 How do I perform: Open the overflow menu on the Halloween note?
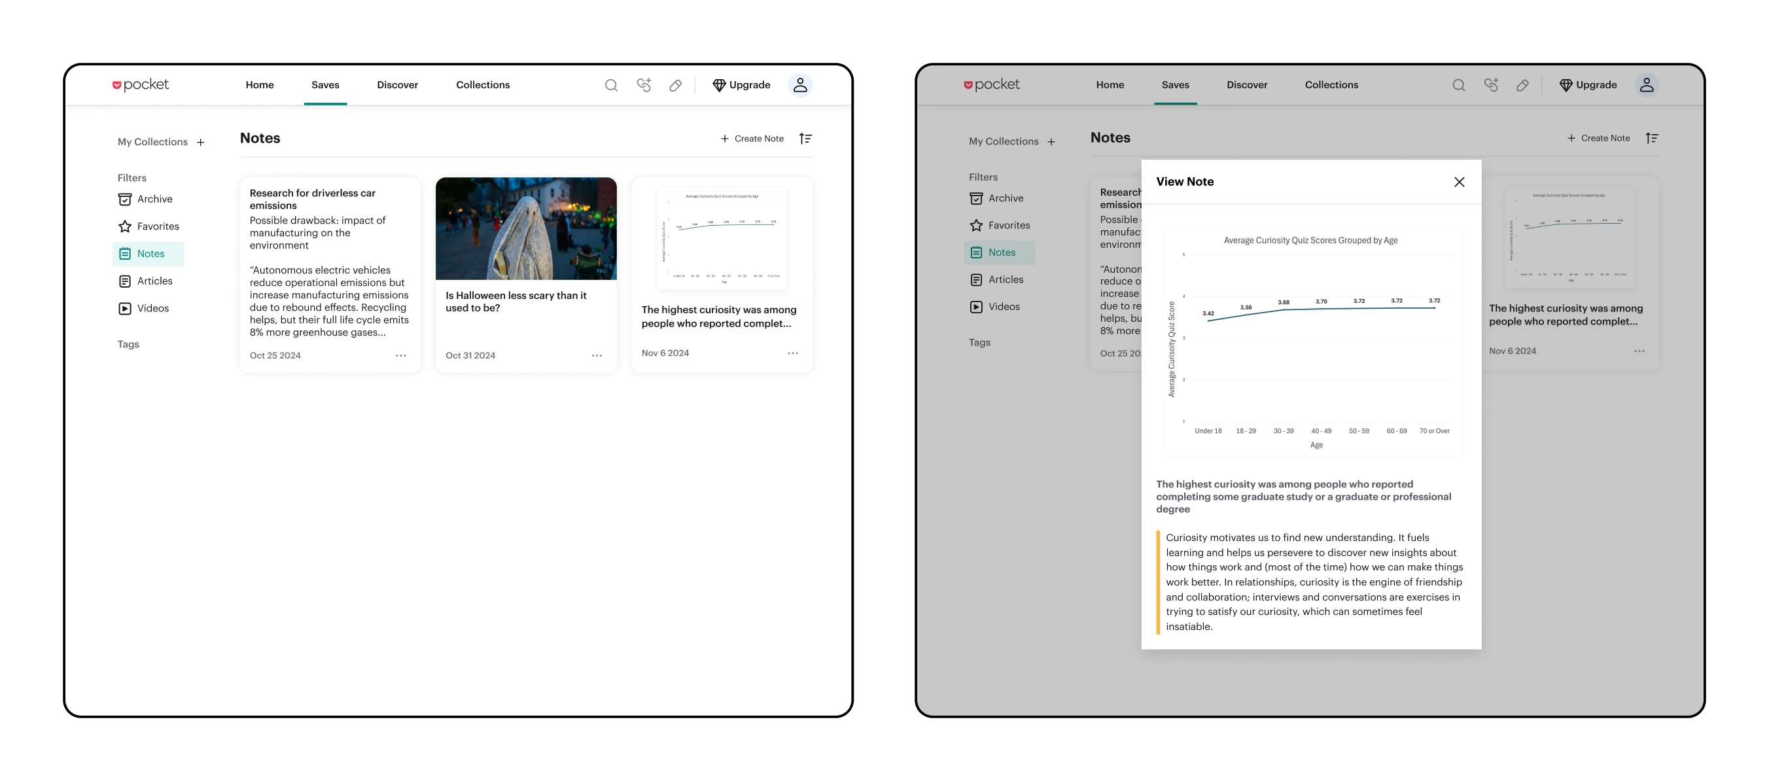click(597, 356)
